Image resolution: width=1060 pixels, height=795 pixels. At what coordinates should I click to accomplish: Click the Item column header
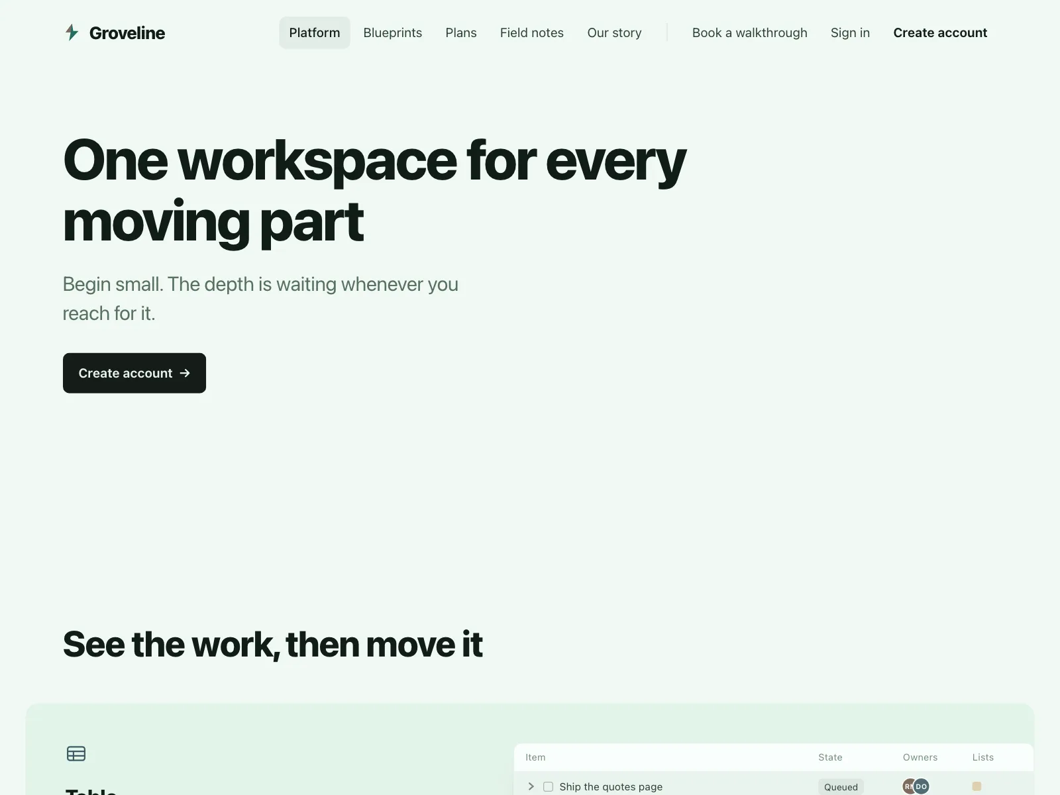tap(535, 757)
